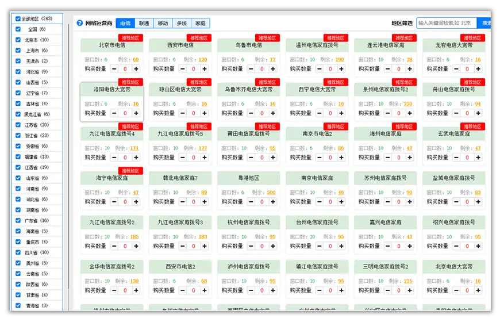This screenshot has width=500, height=322.
Task: Click the help icon beside 网络运营商
Action: [80, 24]
